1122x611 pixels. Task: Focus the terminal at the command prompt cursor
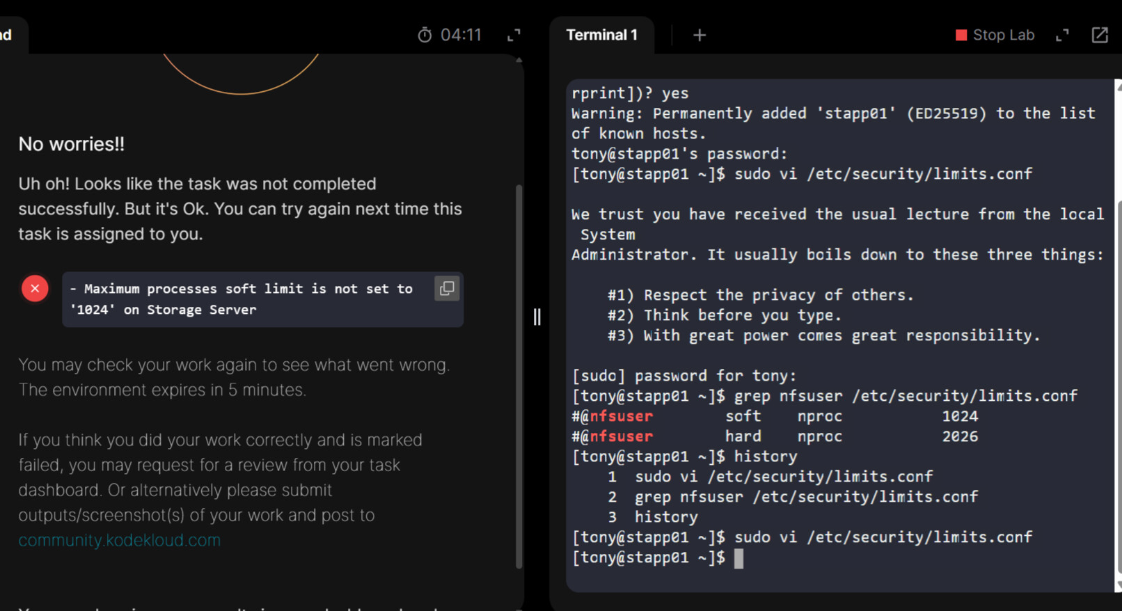tap(738, 558)
